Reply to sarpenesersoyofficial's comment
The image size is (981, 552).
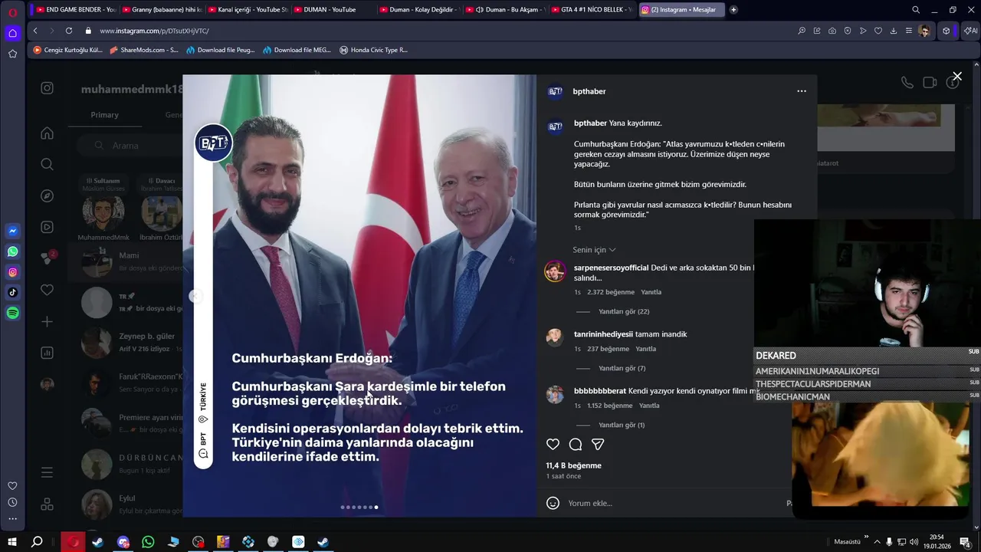[x=651, y=292]
